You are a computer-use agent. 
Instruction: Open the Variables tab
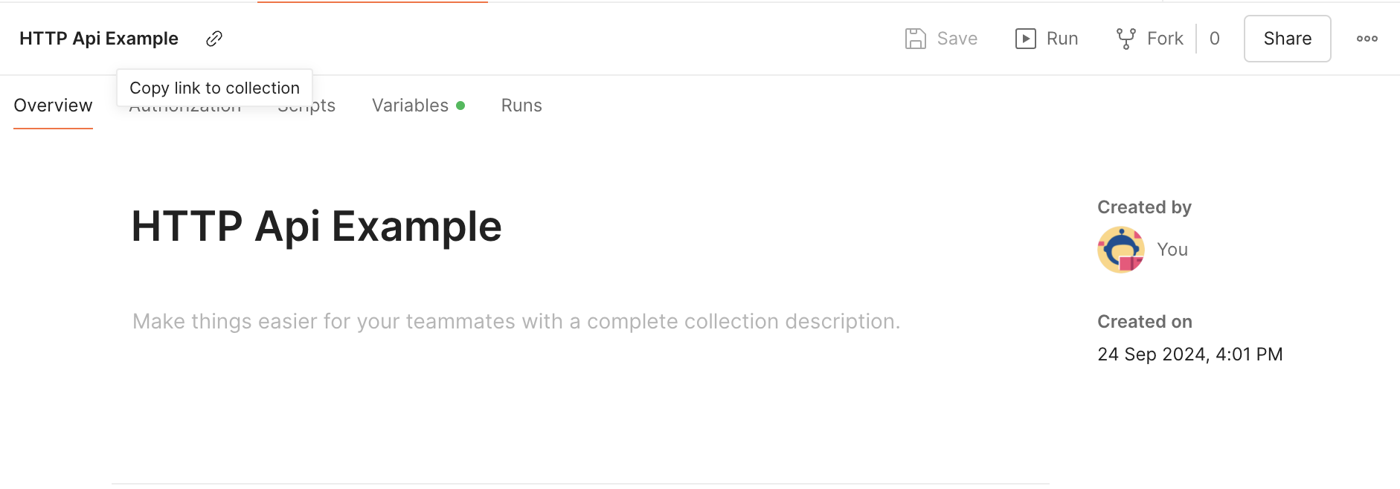[410, 106]
